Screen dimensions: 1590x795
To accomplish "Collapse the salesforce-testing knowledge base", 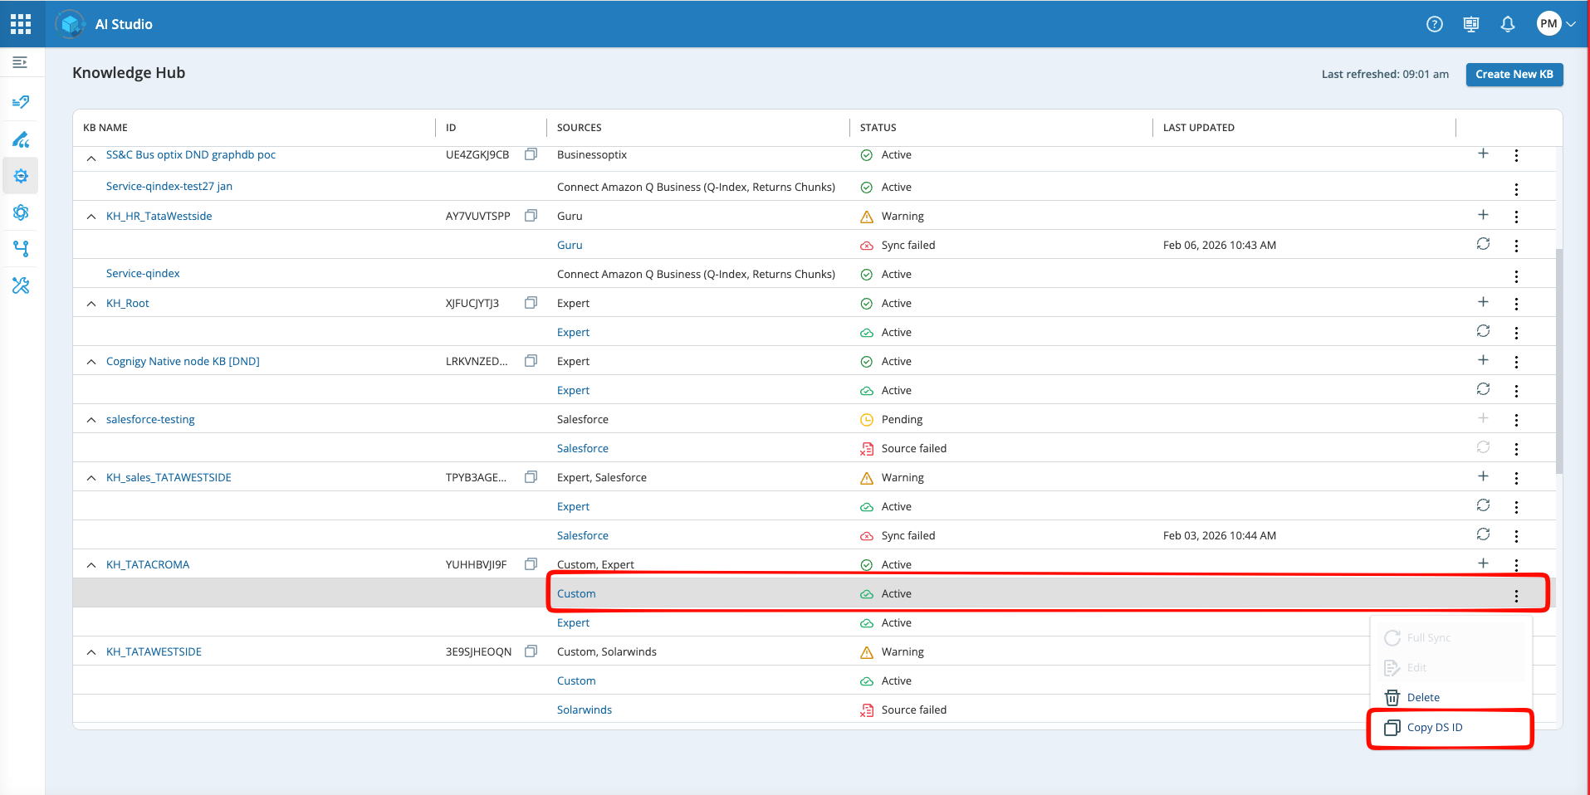I will (91, 420).
